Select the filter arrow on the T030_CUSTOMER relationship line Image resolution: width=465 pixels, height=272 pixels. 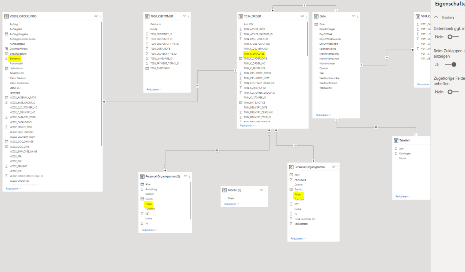point(197,86)
